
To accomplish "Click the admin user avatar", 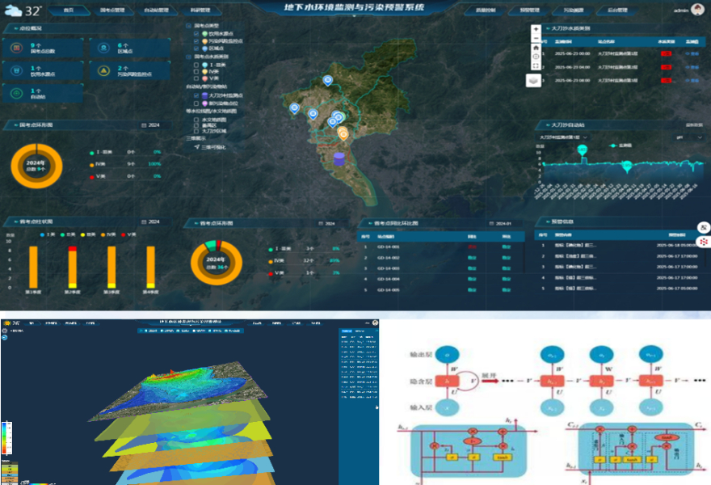I will tap(697, 11).
